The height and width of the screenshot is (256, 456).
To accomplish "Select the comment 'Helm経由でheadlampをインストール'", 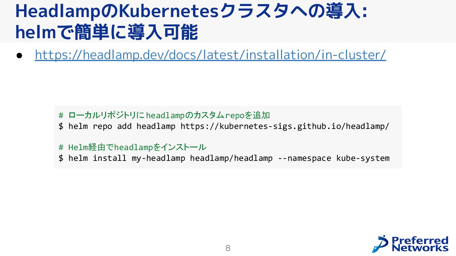I will click(132, 147).
